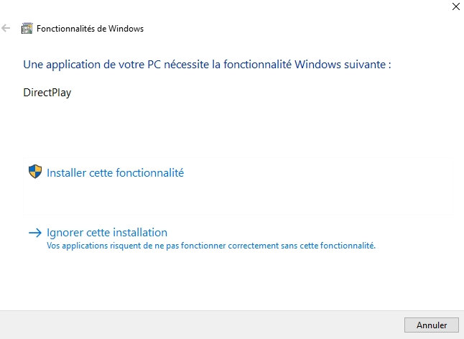464x339 pixels.
Task: Click the warning text under Ignorer
Action: (211, 246)
